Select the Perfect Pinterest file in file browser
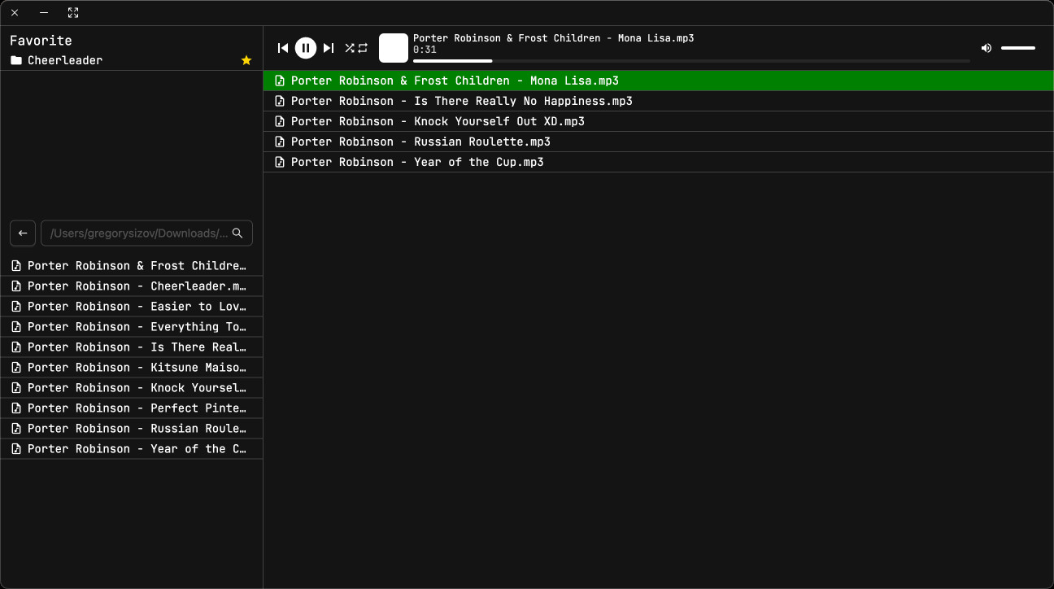This screenshot has width=1054, height=589. pos(131,408)
